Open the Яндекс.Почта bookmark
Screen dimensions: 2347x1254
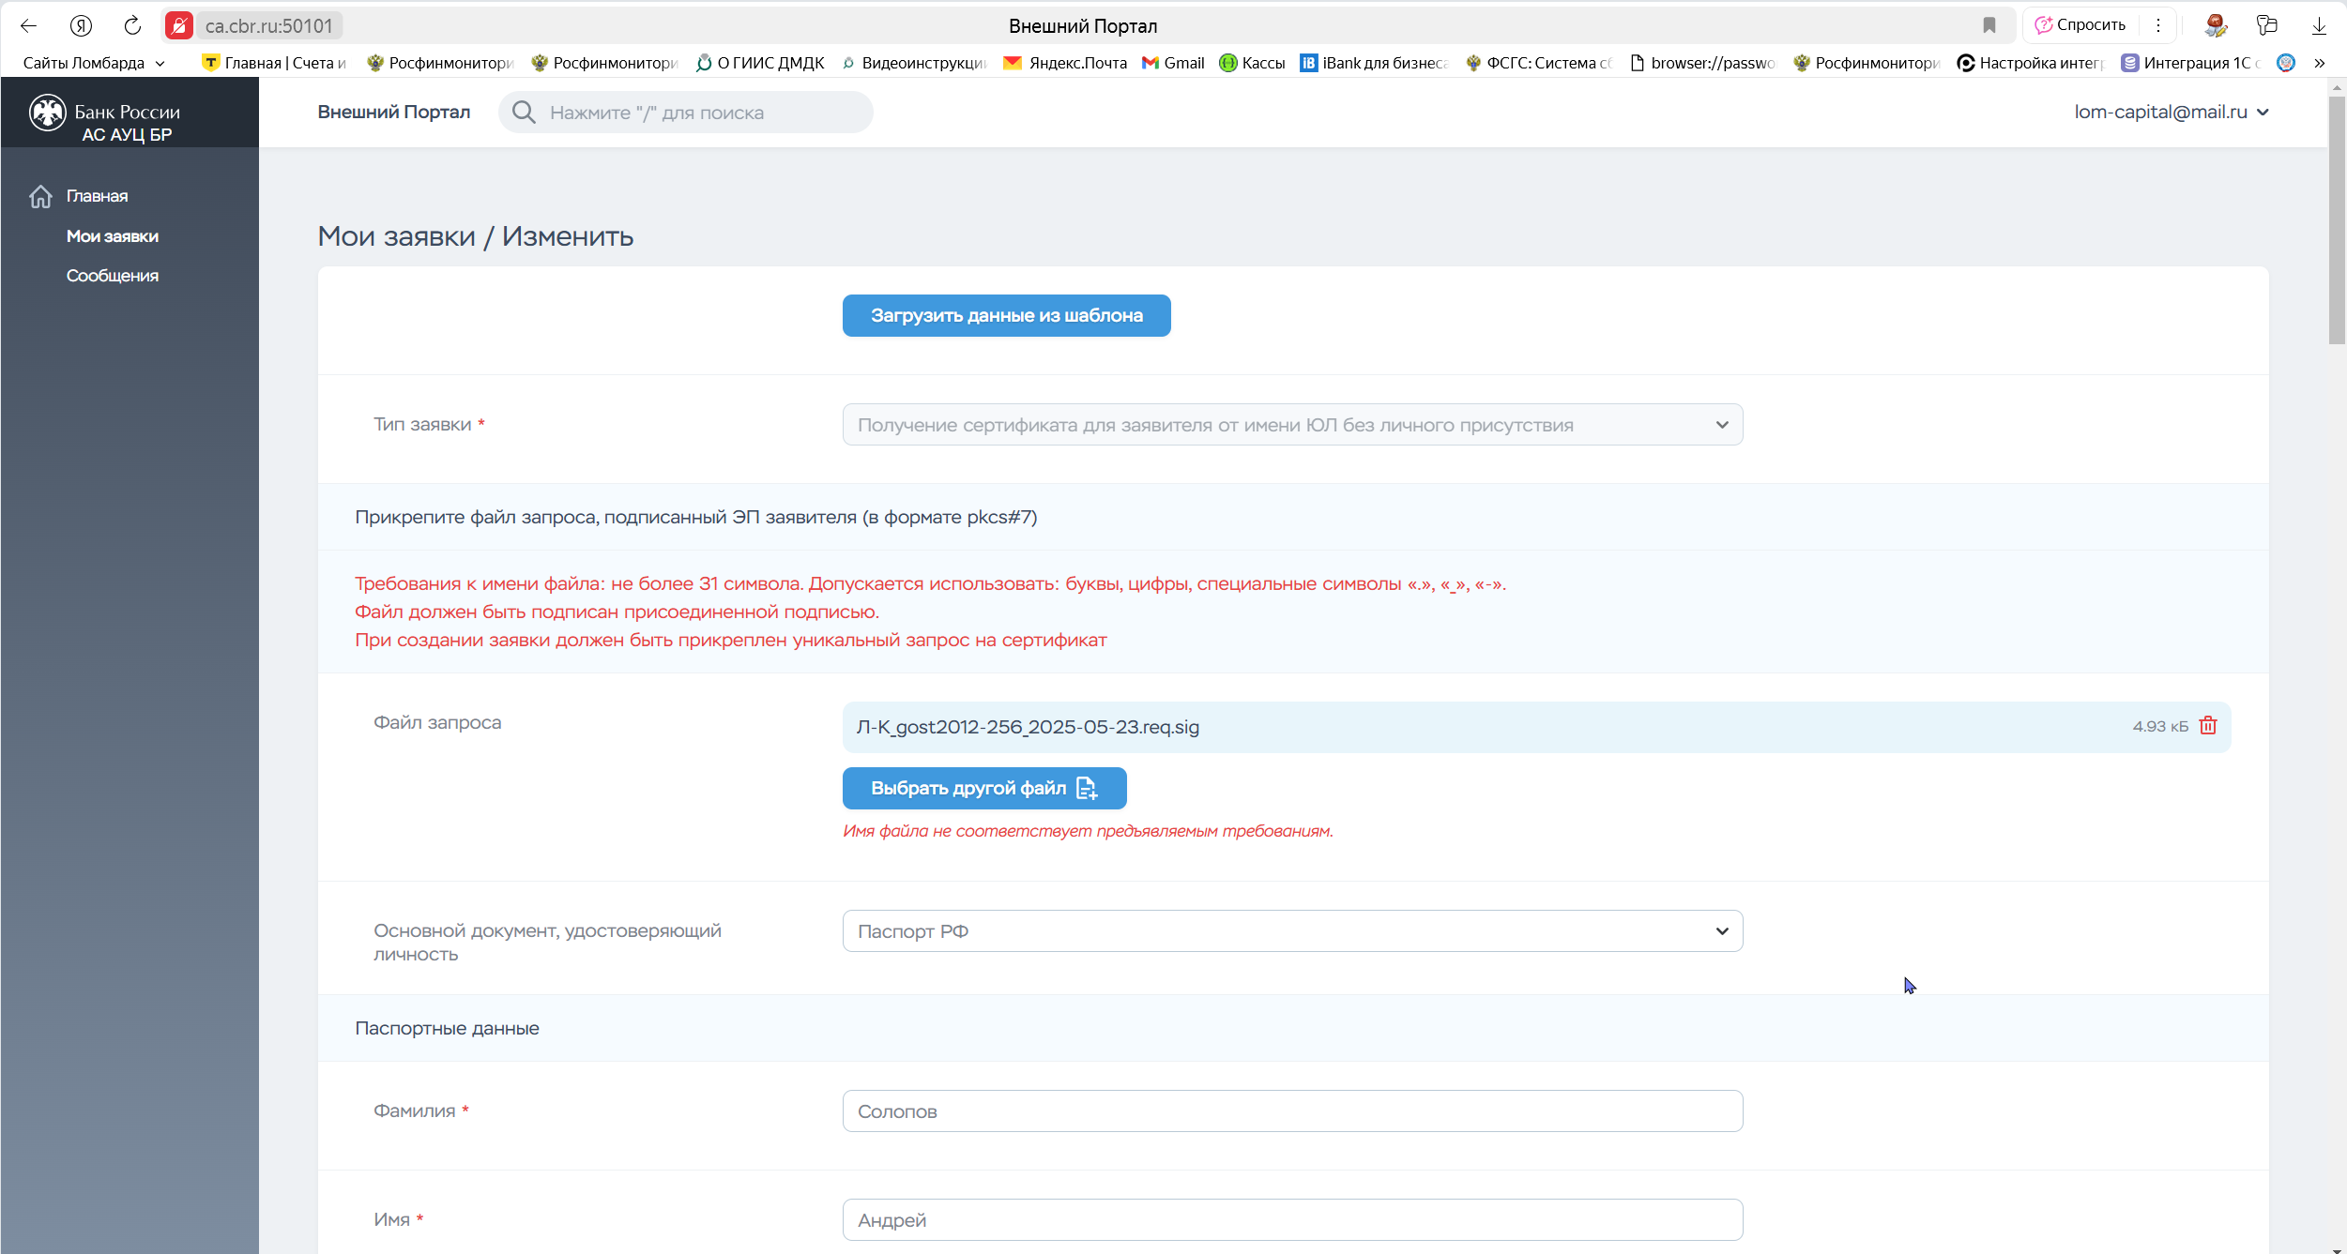pyautogui.click(x=1065, y=63)
